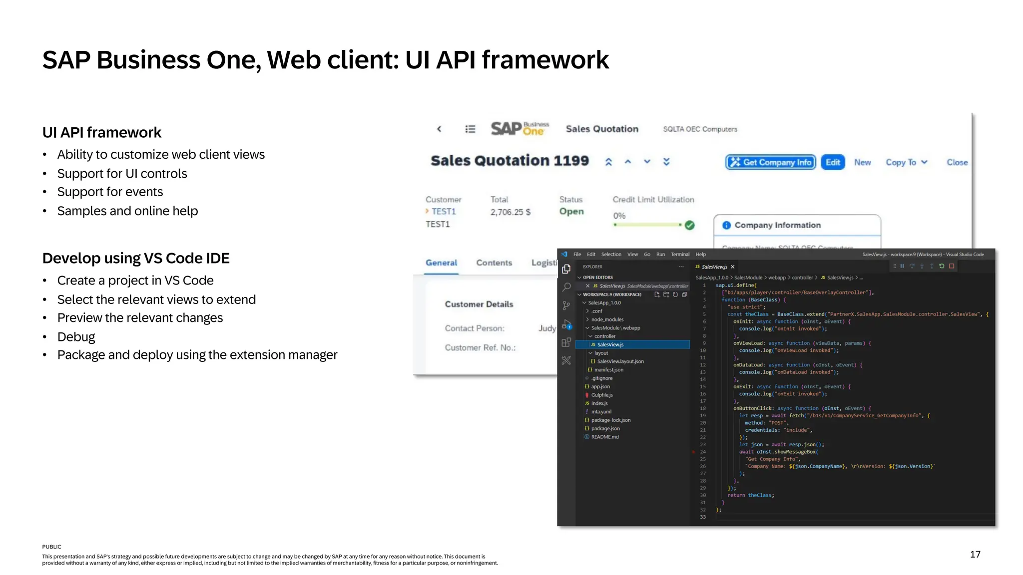Open the Copy To dropdown
This screenshot has width=1023, height=575.
point(906,162)
